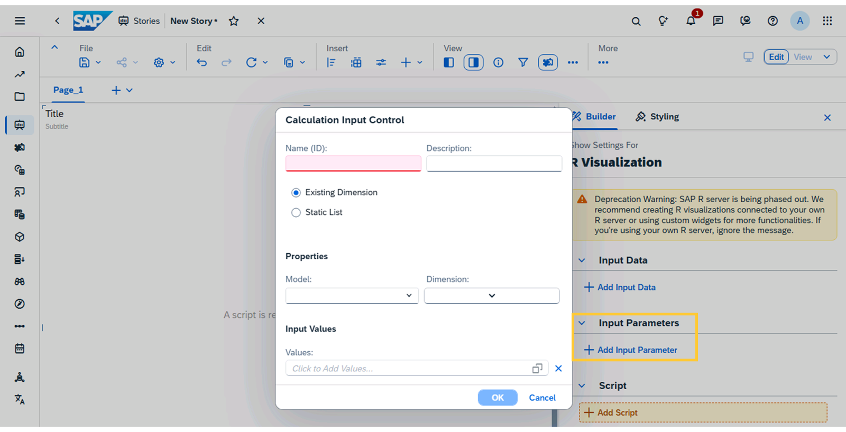Add a new page with plus
Screen dimensions: 846x432
116,90
